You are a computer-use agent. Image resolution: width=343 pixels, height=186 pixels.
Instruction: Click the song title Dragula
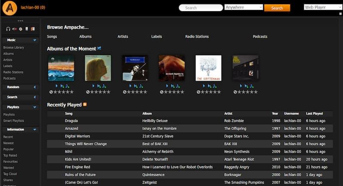click(71, 121)
